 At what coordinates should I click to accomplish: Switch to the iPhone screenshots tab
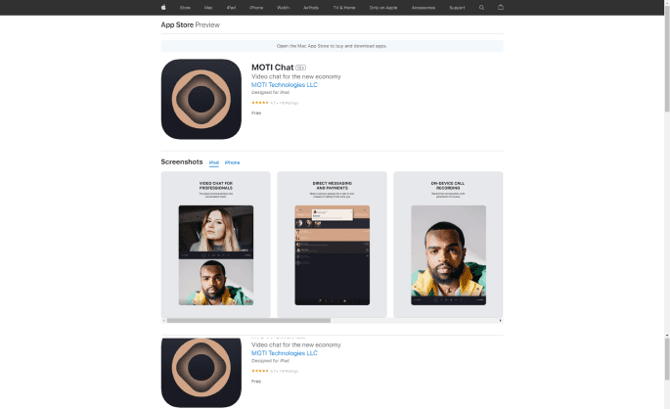232,162
